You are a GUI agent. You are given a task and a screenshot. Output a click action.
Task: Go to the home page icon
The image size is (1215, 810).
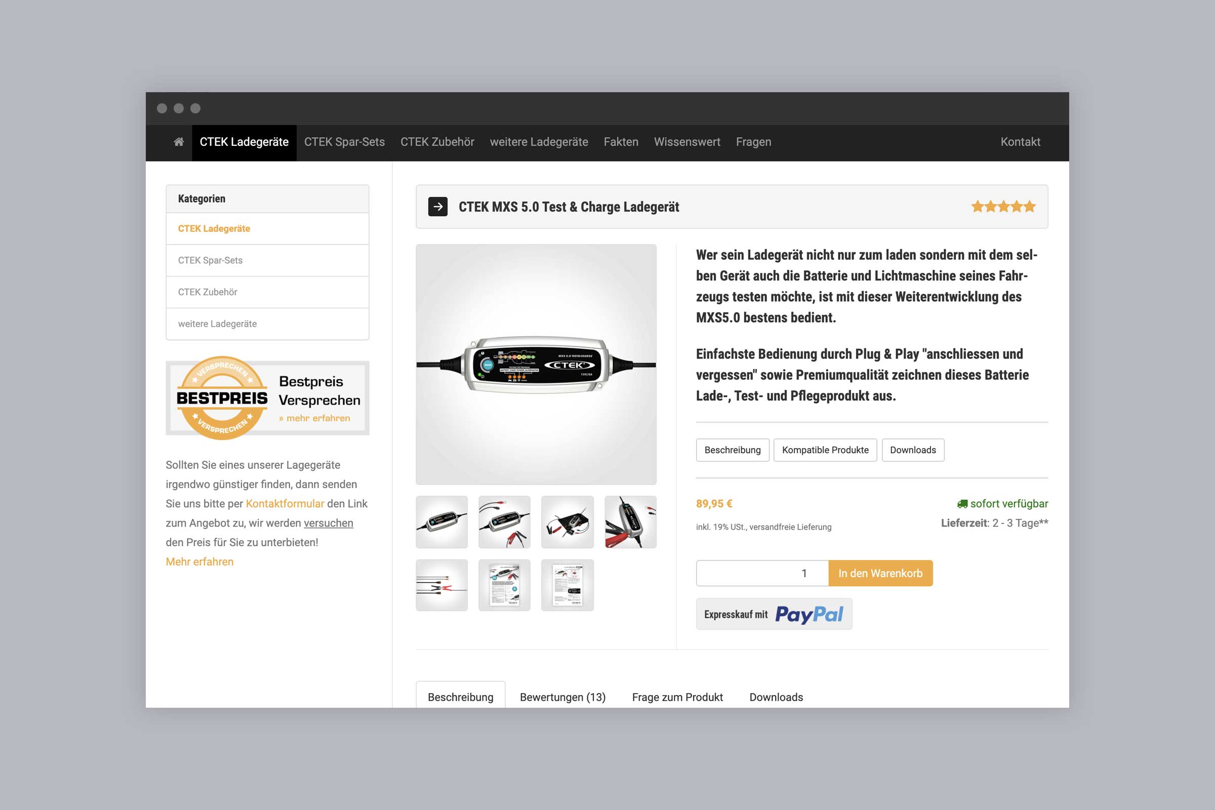(x=179, y=142)
